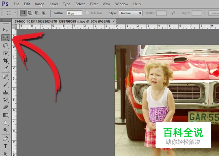
Task: Select the Crop tool
Action: coord(6,61)
